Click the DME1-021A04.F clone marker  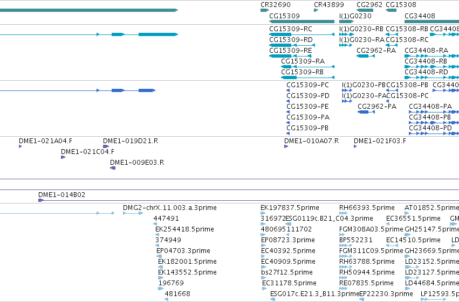(x=20, y=146)
